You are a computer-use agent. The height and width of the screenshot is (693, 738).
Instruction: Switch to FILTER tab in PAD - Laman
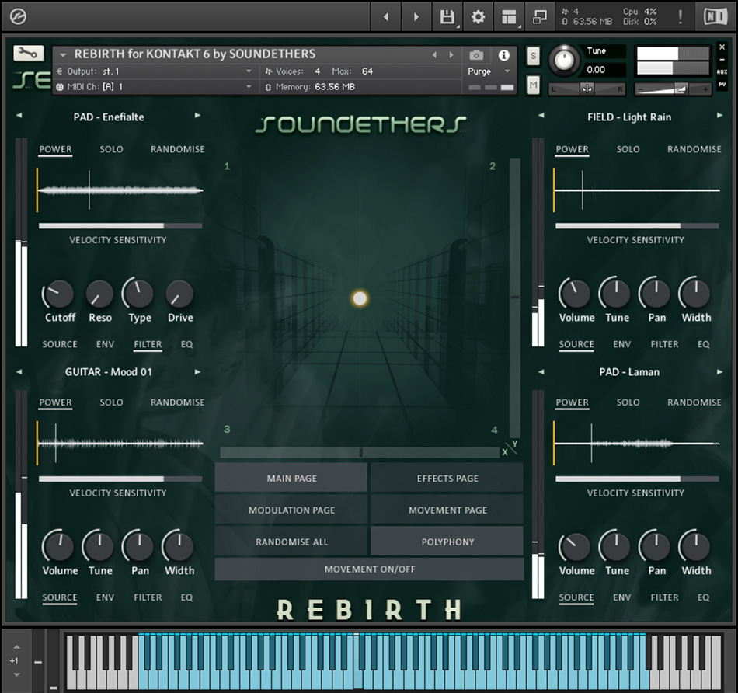coord(664,597)
